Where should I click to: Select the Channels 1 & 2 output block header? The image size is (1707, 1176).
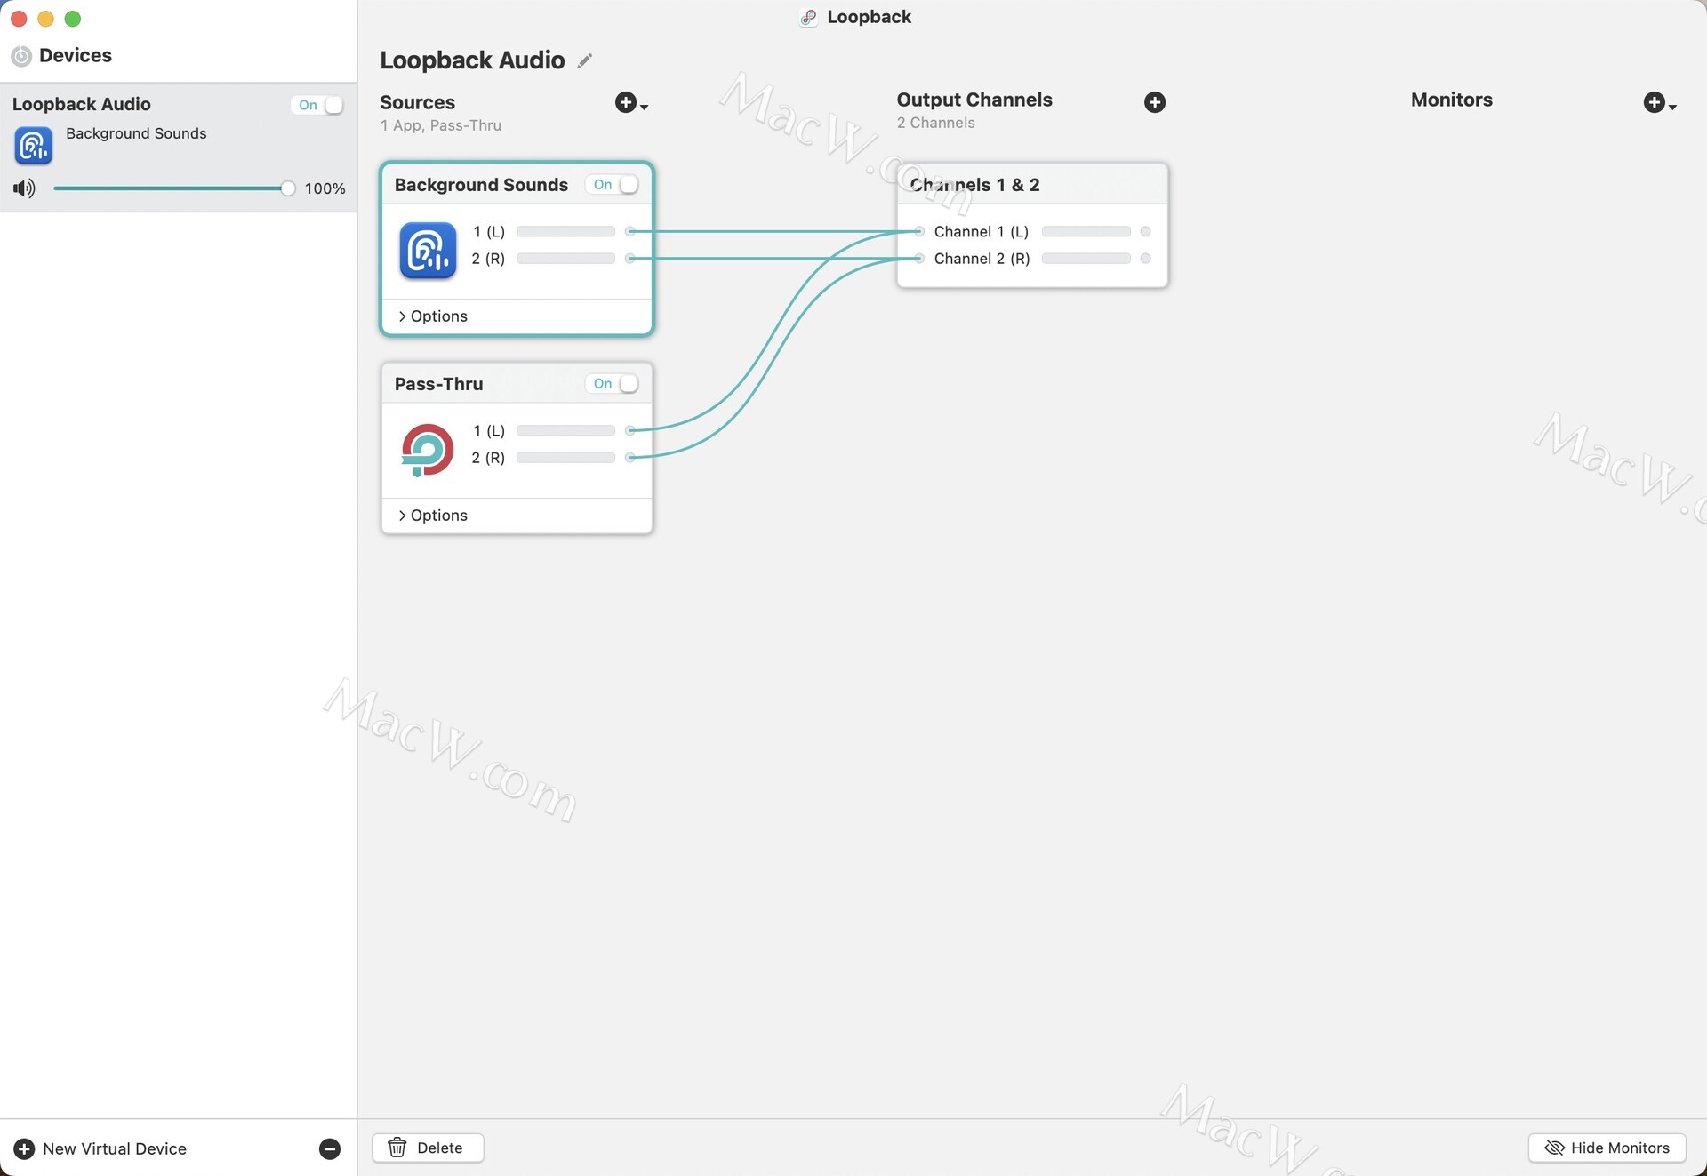tap(1032, 185)
